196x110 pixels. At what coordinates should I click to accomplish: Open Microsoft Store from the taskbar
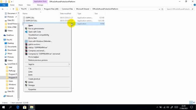[x=24, y=107]
